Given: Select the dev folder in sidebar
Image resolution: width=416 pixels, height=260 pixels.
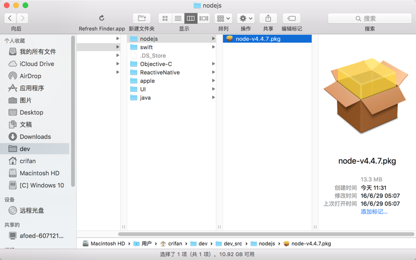Looking at the screenshot, I should [35, 149].
